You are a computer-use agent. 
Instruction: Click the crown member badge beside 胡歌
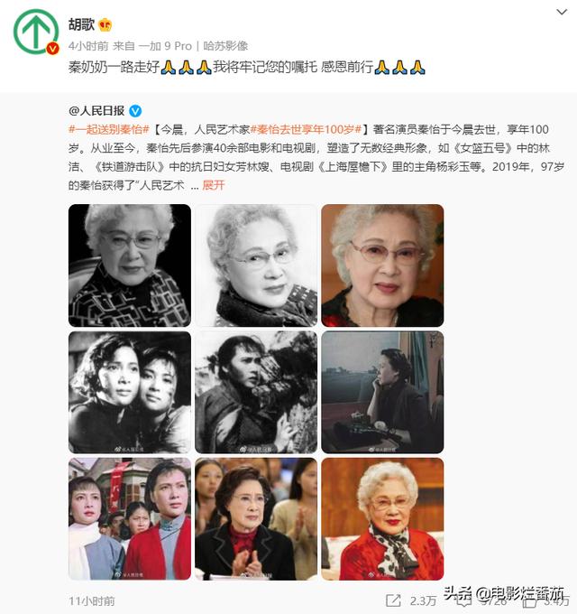105,25
